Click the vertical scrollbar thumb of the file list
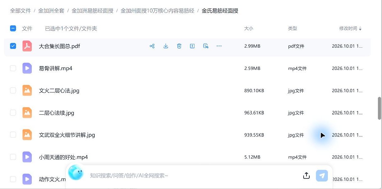382x189 pixels. pyautogui.click(x=379, y=108)
